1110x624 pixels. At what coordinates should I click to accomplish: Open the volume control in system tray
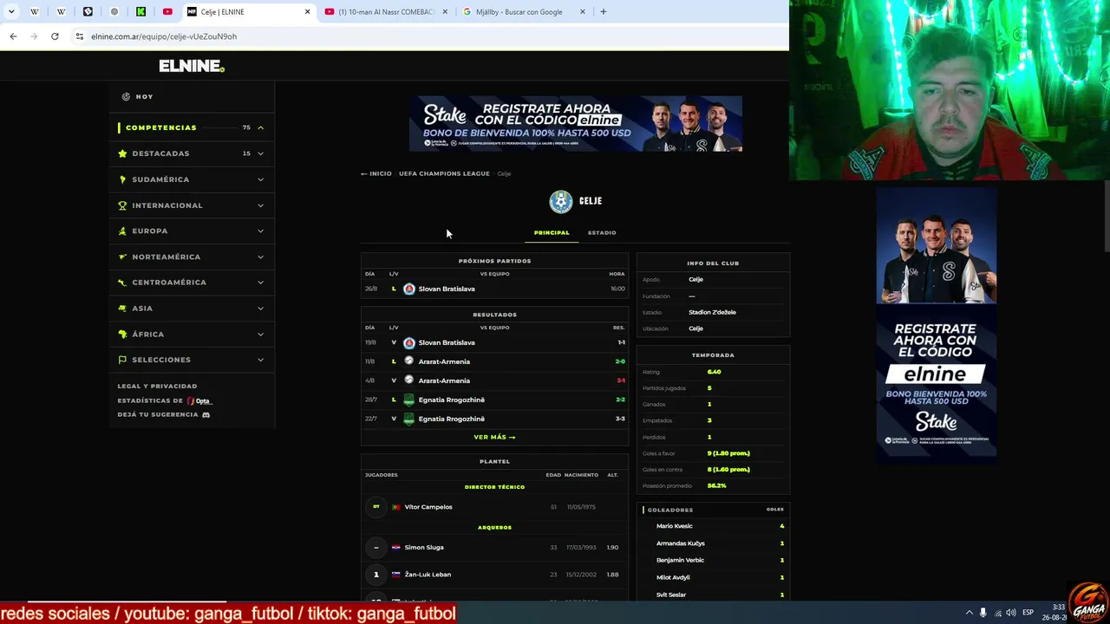click(1011, 613)
